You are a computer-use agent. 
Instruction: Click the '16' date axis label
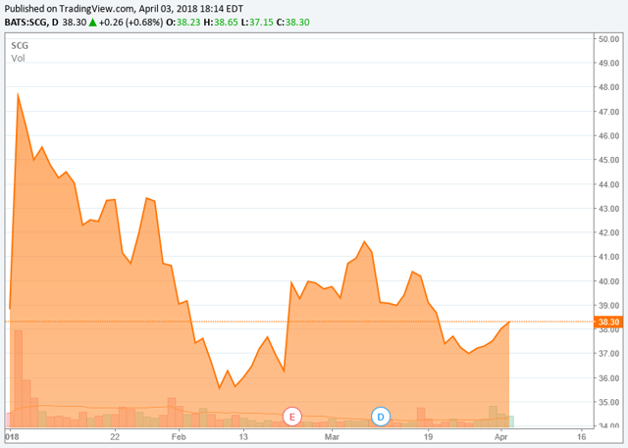[581, 436]
